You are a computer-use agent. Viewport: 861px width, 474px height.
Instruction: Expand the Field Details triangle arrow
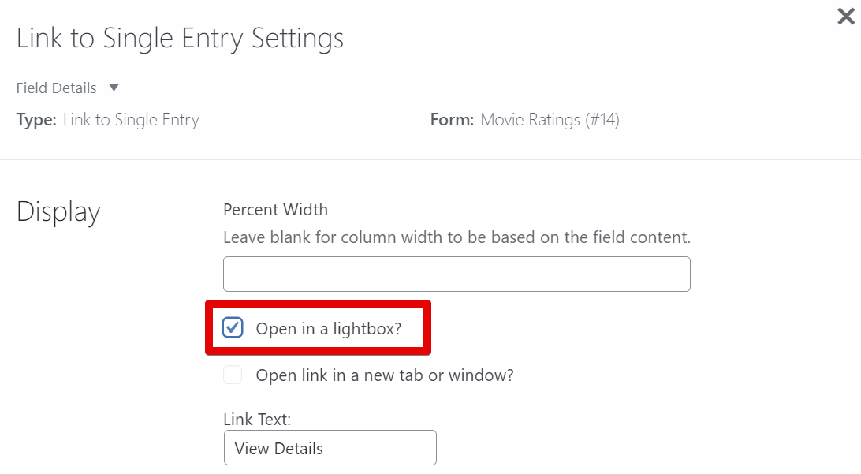point(114,88)
